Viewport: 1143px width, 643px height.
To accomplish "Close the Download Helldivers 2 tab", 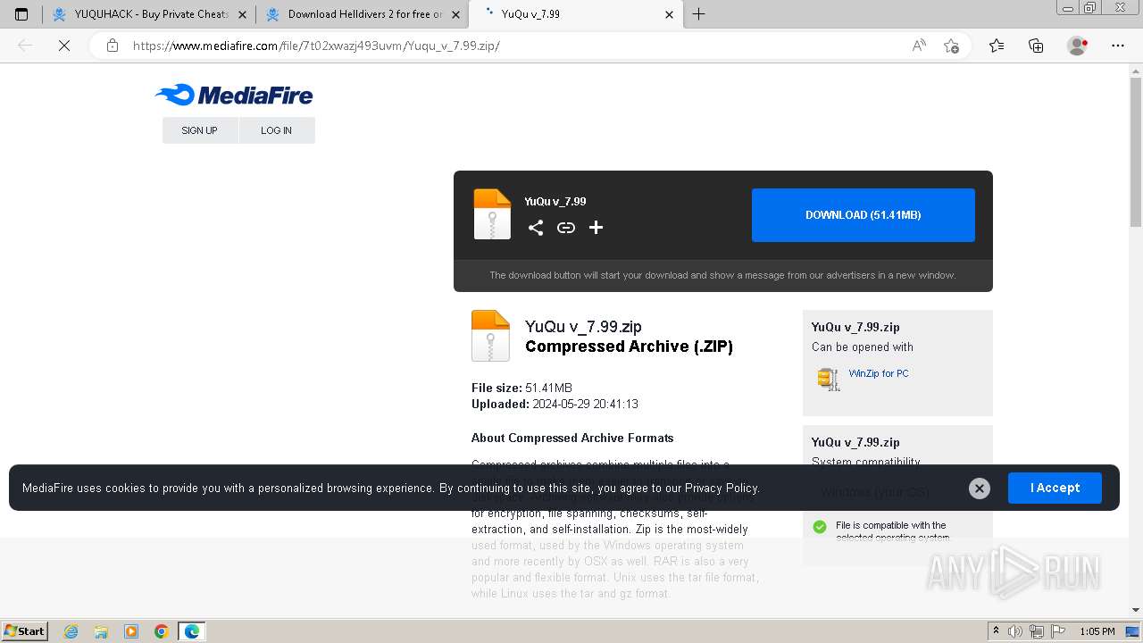I will point(455,14).
